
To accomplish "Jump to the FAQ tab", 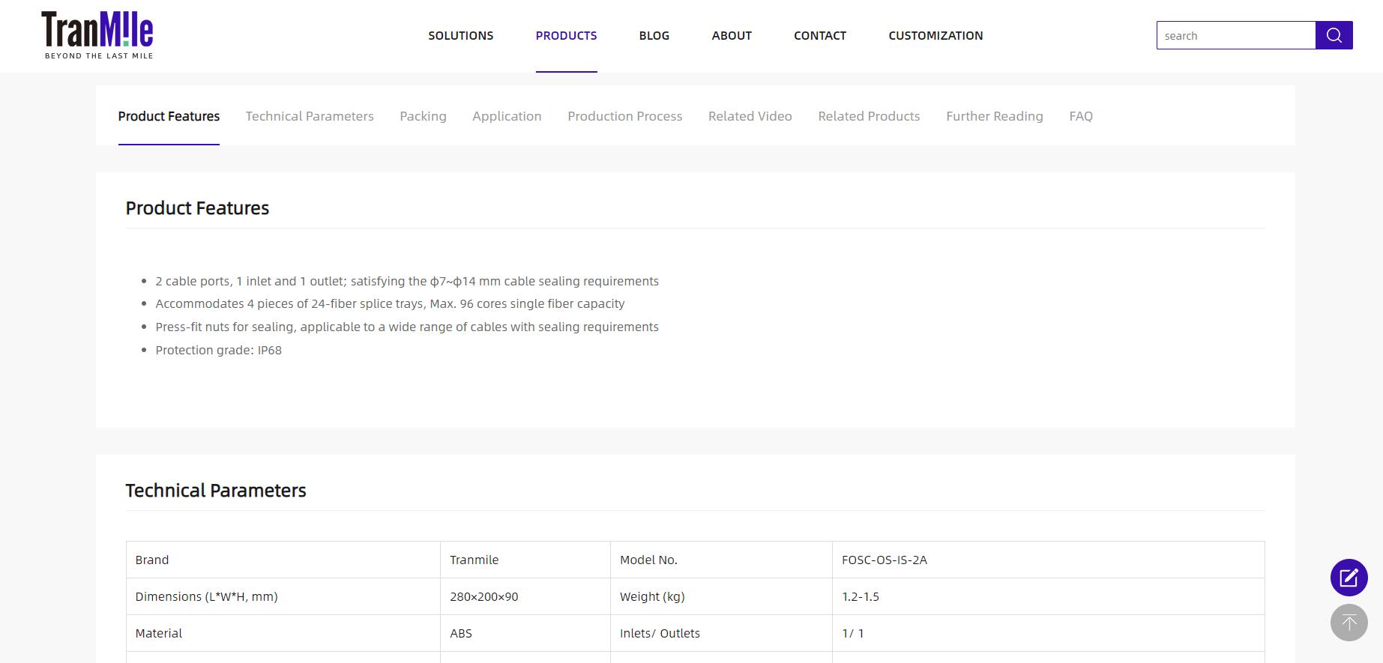I will coord(1080,116).
